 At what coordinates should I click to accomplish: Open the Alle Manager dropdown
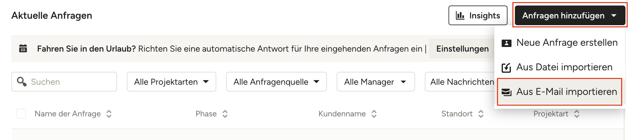pyautogui.click(x=375, y=82)
